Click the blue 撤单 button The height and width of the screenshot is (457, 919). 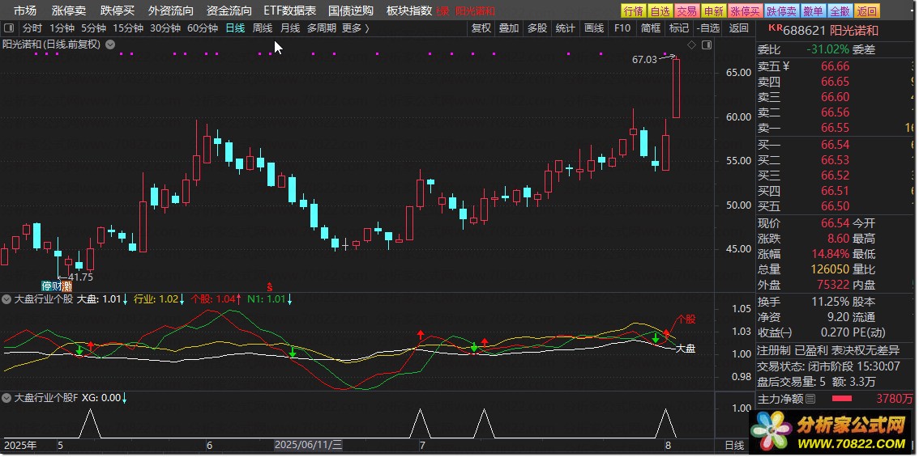814,11
